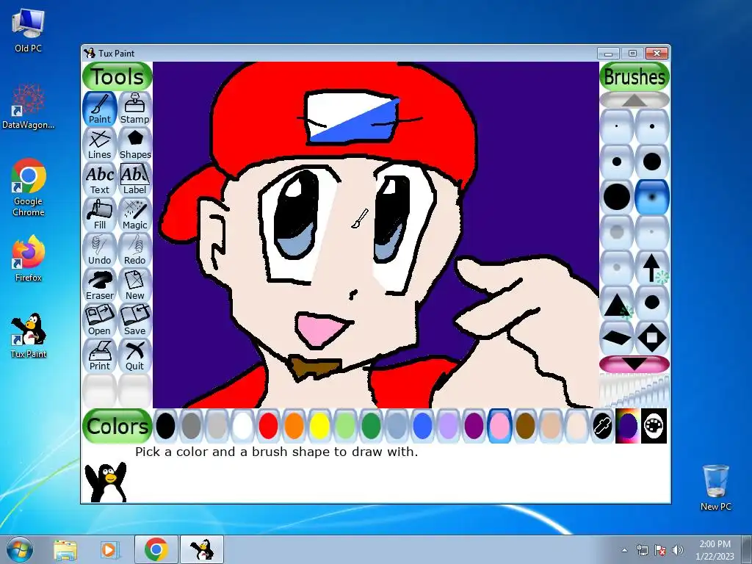Choose the smallest dot brush
This screenshot has height=564, width=752.
[x=617, y=126]
